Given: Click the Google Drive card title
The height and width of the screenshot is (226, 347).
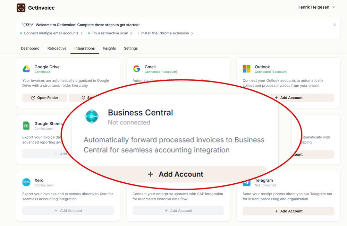Looking at the screenshot, I should pyautogui.click(x=47, y=67).
